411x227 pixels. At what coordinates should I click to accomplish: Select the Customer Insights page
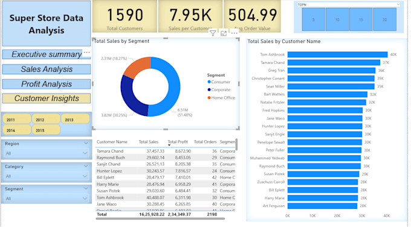click(x=47, y=98)
